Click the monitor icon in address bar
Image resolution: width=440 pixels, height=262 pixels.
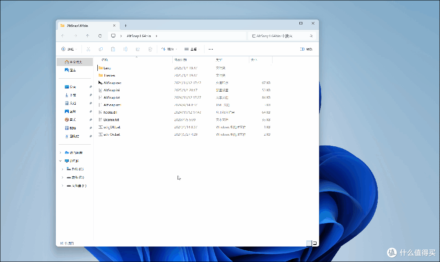tap(113, 36)
